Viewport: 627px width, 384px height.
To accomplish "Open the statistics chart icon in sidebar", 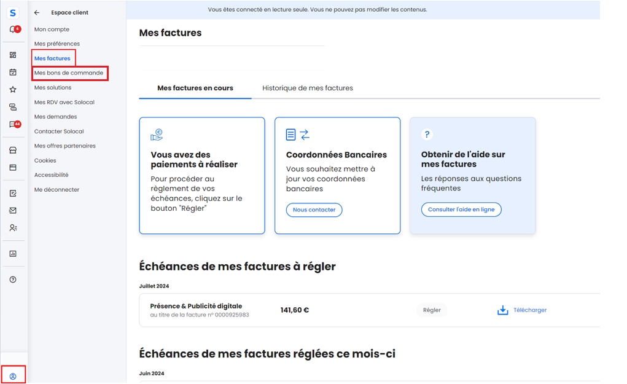I will pyautogui.click(x=13, y=254).
